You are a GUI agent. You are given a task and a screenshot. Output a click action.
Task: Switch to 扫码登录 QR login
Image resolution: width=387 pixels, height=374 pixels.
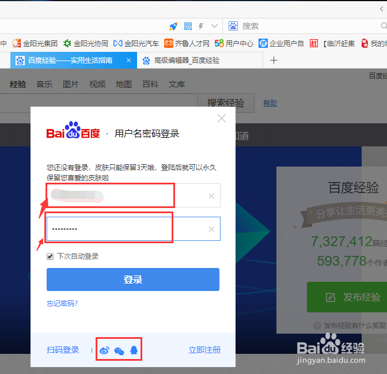[x=63, y=350]
